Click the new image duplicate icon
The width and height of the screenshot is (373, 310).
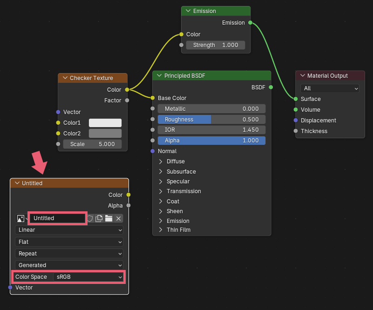[99, 218]
